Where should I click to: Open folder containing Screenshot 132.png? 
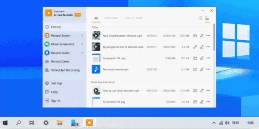pyautogui.click(x=195, y=102)
